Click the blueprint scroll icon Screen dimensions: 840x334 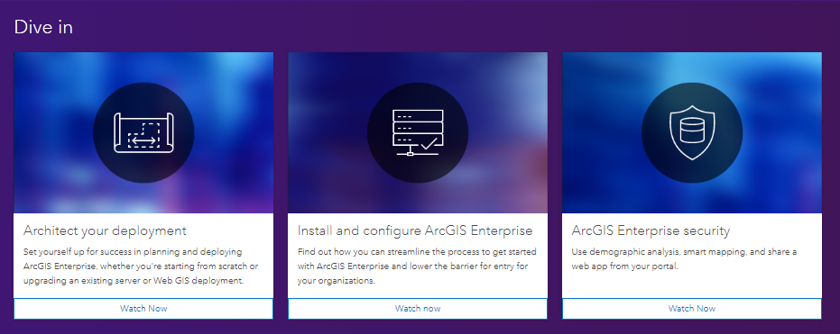[143, 132]
